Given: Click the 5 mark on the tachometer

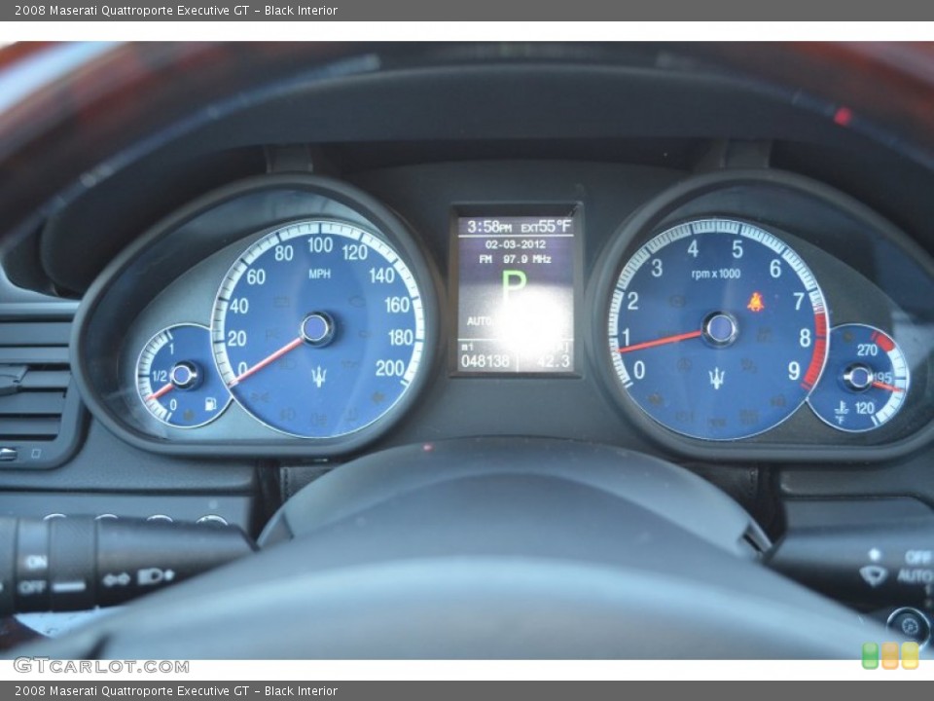Looking at the screenshot, I should point(737,249).
